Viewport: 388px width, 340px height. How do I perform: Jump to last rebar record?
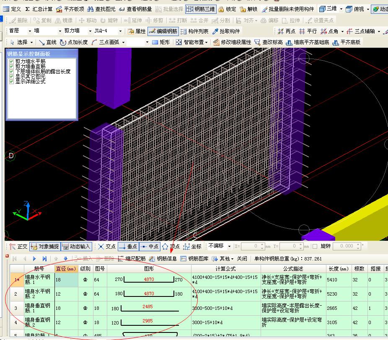[x=44, y=259]
